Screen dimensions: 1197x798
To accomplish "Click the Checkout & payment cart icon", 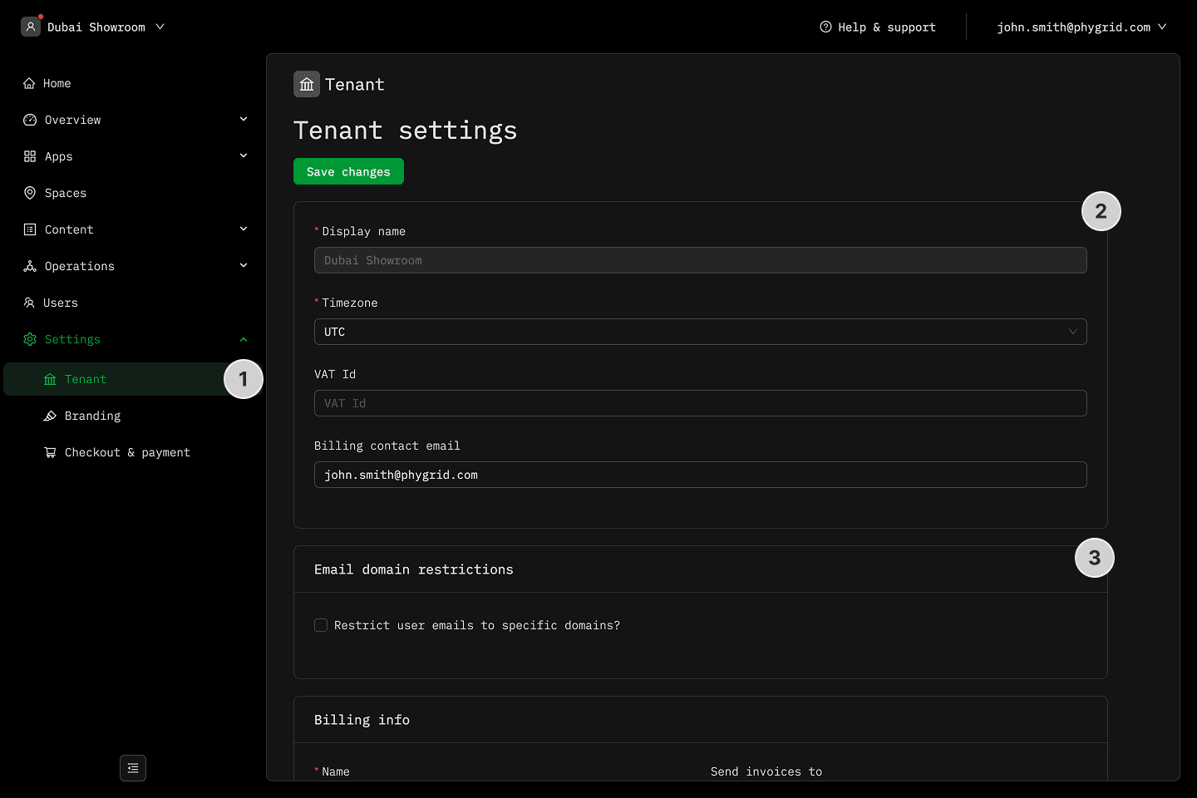I will pyautogui.click(x=50, y=452).
